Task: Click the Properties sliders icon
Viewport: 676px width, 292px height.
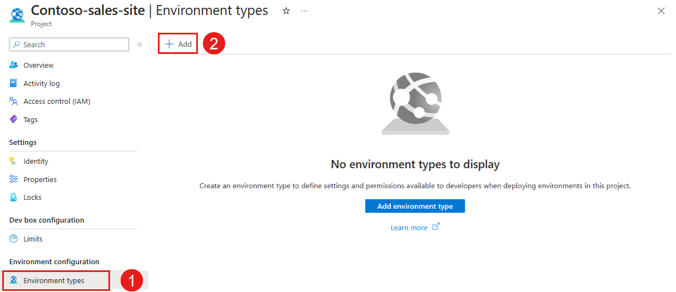Action: pyautogui.click(x=14, y=179)
